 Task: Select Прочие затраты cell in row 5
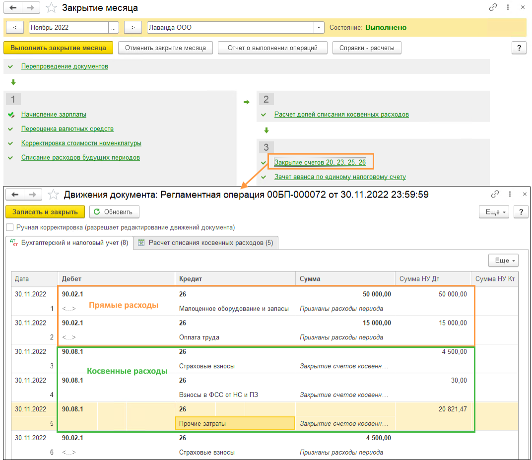tap(235, 423)
